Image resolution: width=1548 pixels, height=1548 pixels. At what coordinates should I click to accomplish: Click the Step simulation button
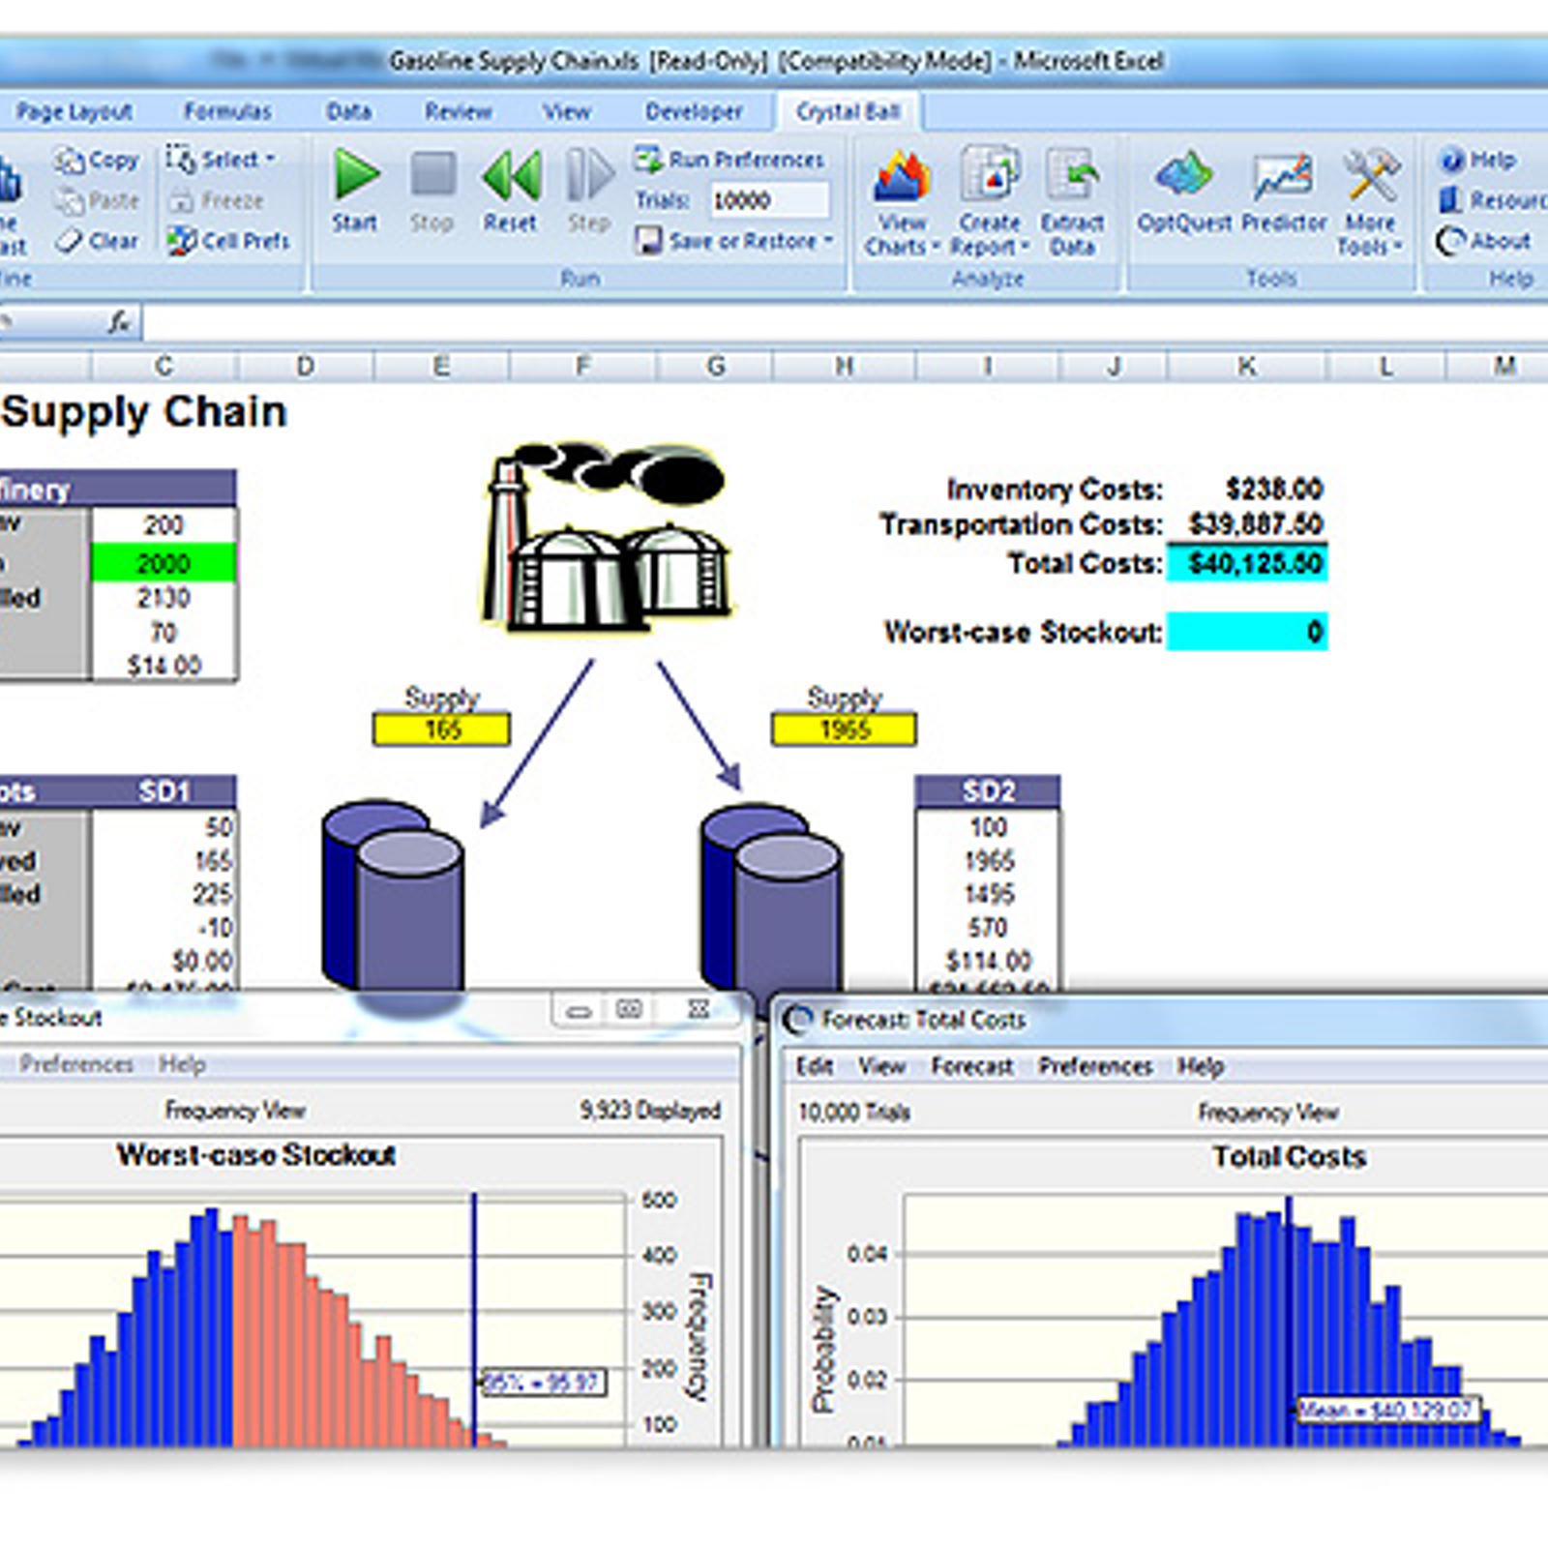(x=588, y=191)
